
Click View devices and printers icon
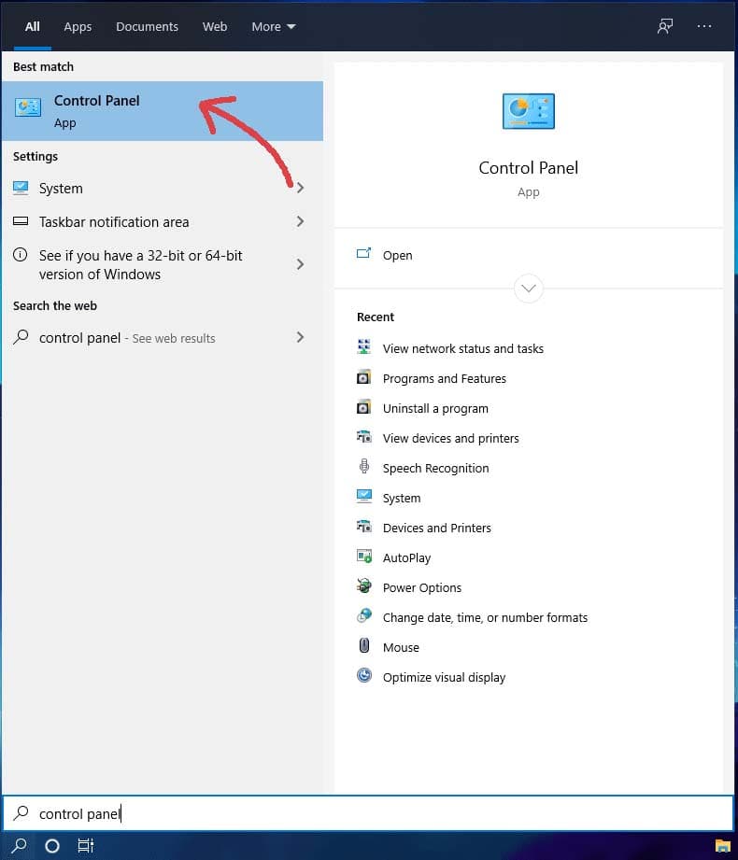point(363,437)
